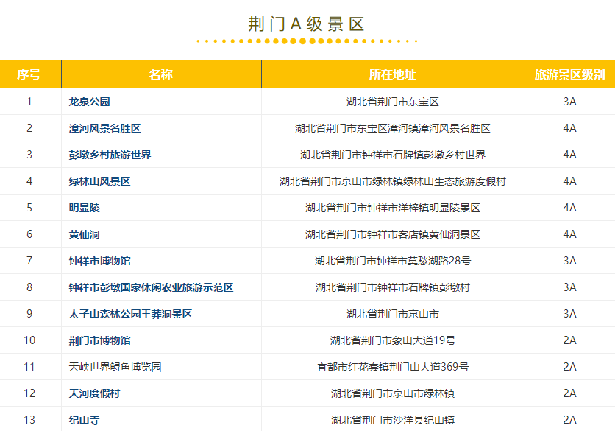
Task: Click the 2A level for 天河度假村
Action: (569, 393)
